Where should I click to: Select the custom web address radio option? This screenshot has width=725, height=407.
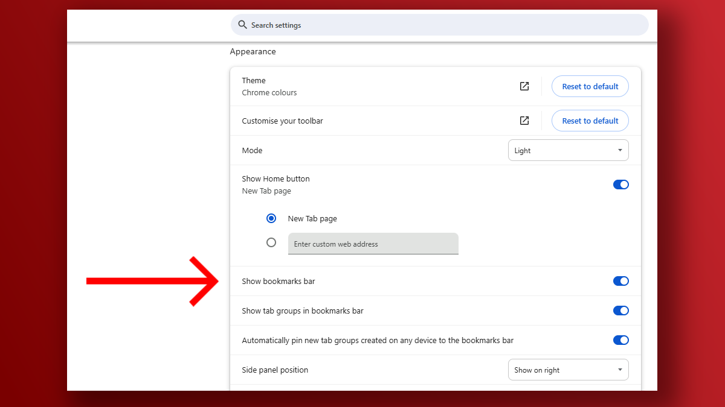coord(271,242)
